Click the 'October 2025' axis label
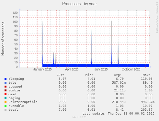This screenshot has width=159, height=121. [x=131, y=70]
